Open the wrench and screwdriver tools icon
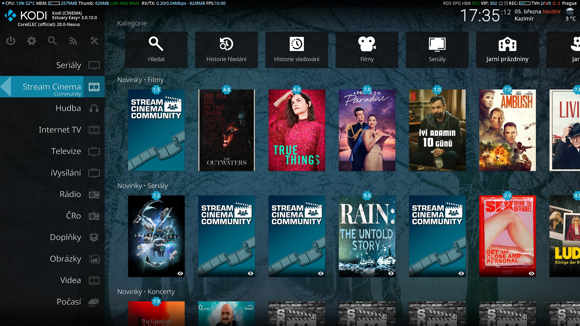The height and width of the screenshot is (326, 580). [x=94, y=41]
